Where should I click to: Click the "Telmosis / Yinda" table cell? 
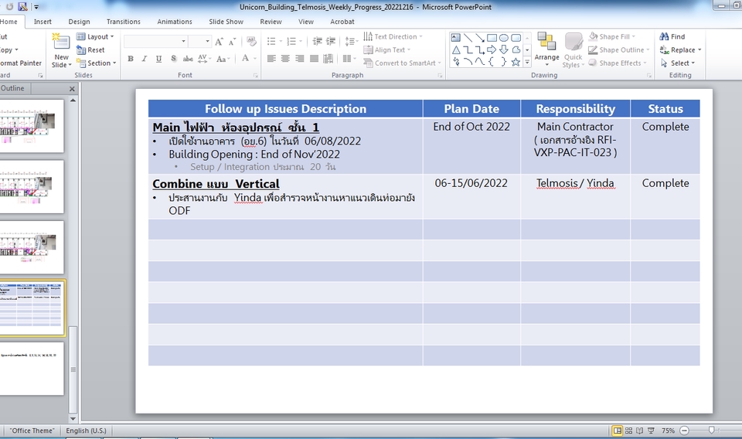575,196
